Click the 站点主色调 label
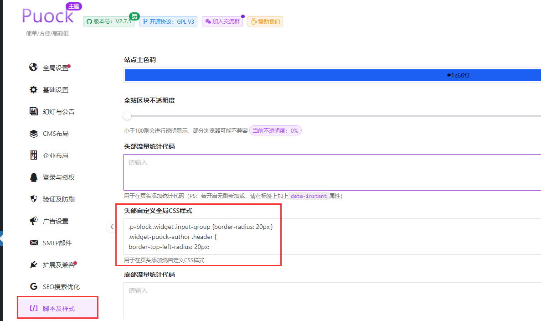Image resolution: width=541 pixels, height=321 pixels. point(140,60)
